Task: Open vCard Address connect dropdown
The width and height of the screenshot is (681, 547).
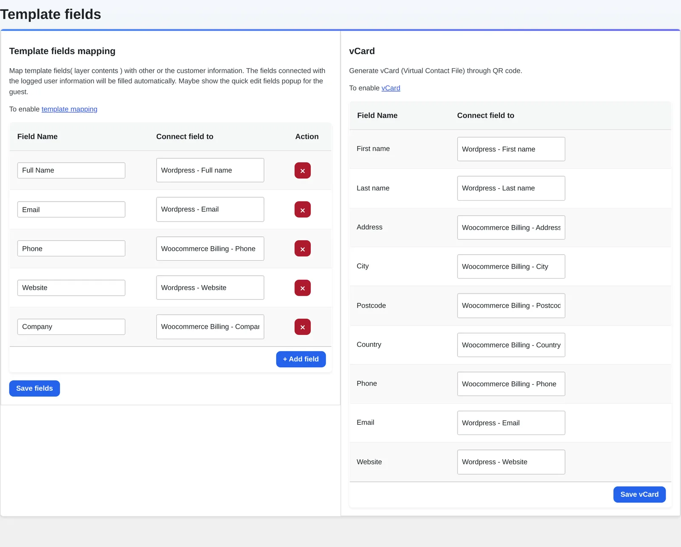Action: pos(511,227)
